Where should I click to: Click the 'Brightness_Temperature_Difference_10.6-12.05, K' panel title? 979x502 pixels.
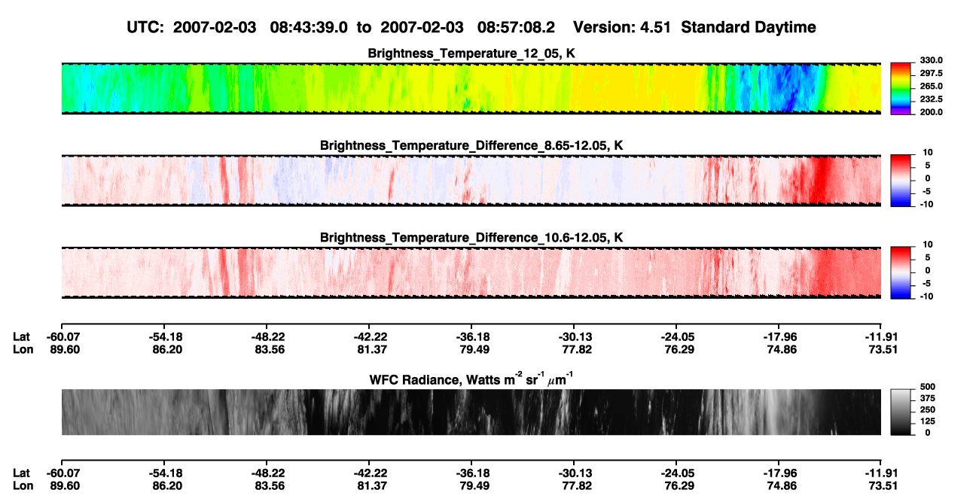(x=471, y=237)
